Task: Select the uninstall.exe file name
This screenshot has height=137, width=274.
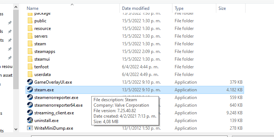Action: [x=46, y=121]
